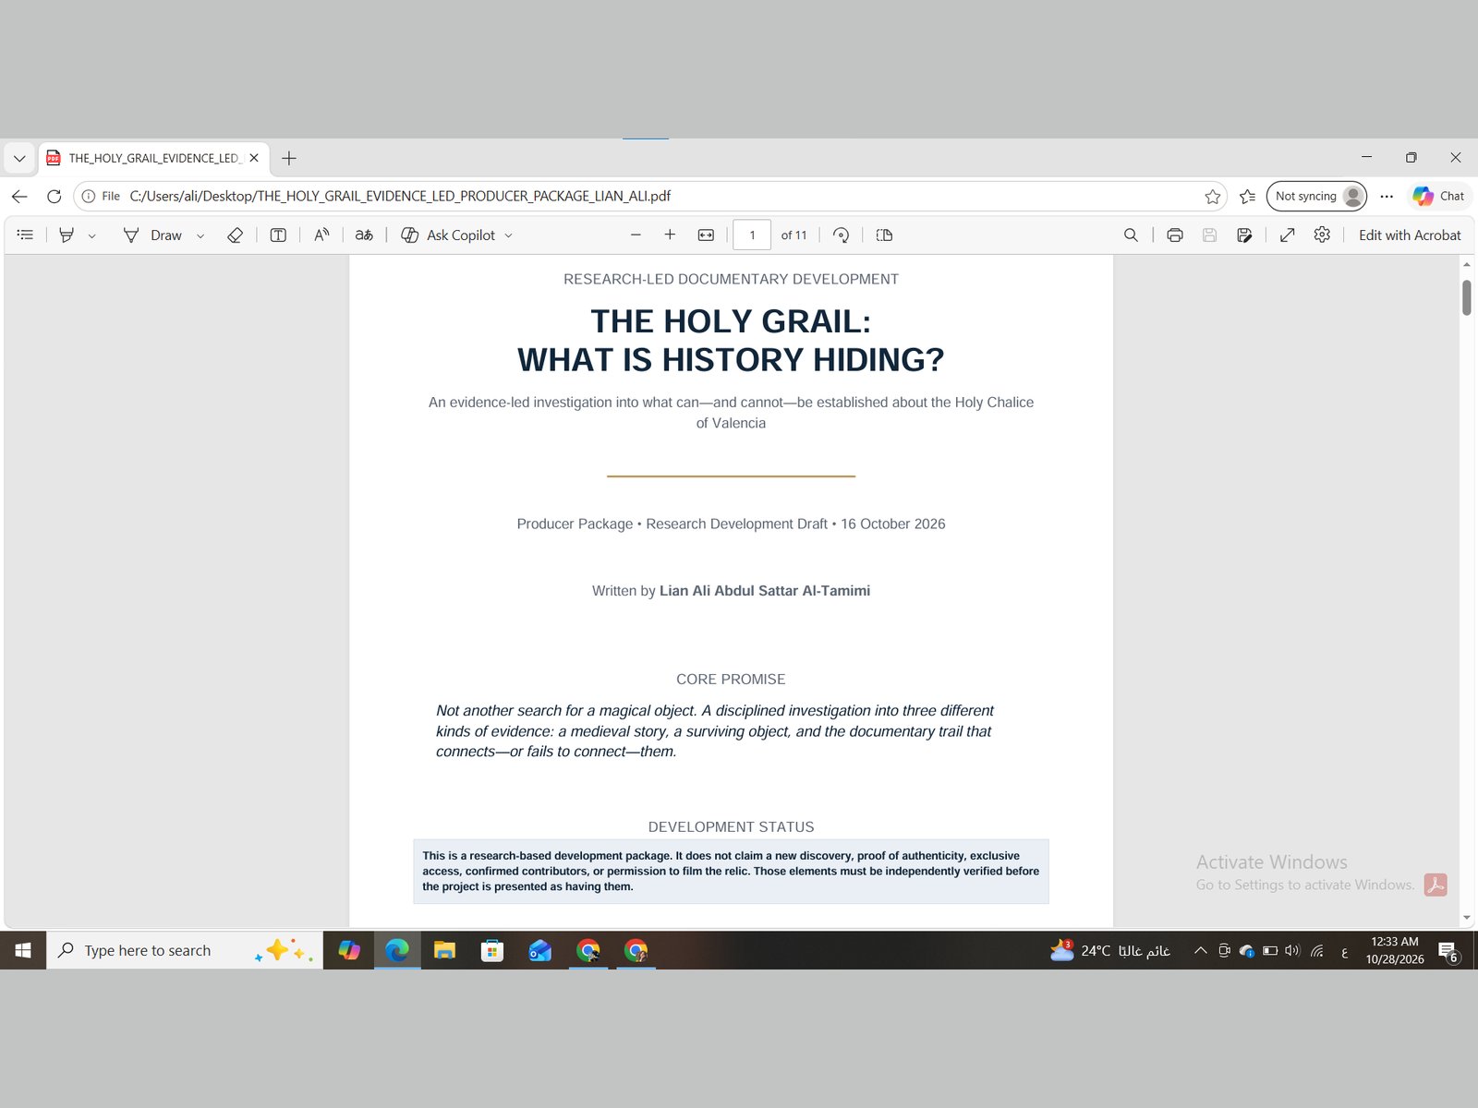Screen dimensions: 1478x1108
Task: Toggle the page view layout icon
Action: [884, 235]
